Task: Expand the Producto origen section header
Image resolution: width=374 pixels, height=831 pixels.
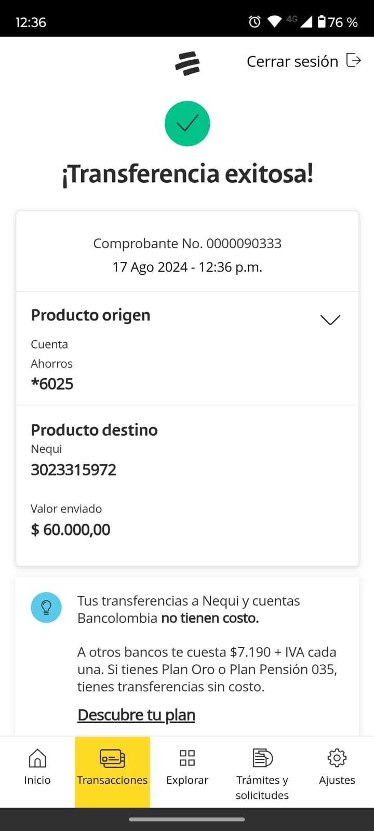Action: click(91, 315)
